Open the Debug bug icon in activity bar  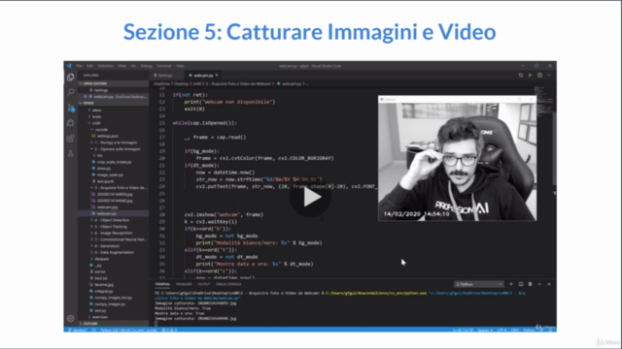click(71, 123)
